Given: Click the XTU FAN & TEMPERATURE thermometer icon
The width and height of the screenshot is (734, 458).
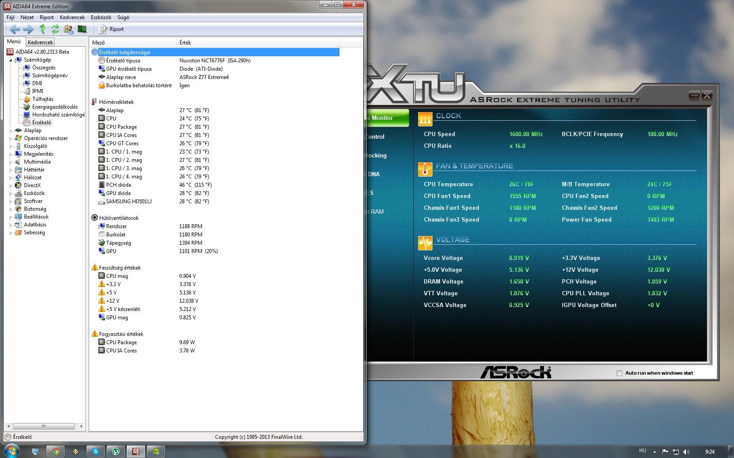Looking at the screenshot, I should click(x=425, y=169).
